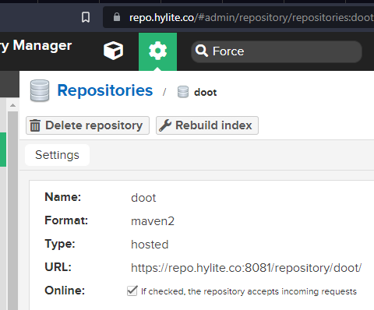Click the Delete repository button
The image size is (374, 310).
tap(87, 125)
